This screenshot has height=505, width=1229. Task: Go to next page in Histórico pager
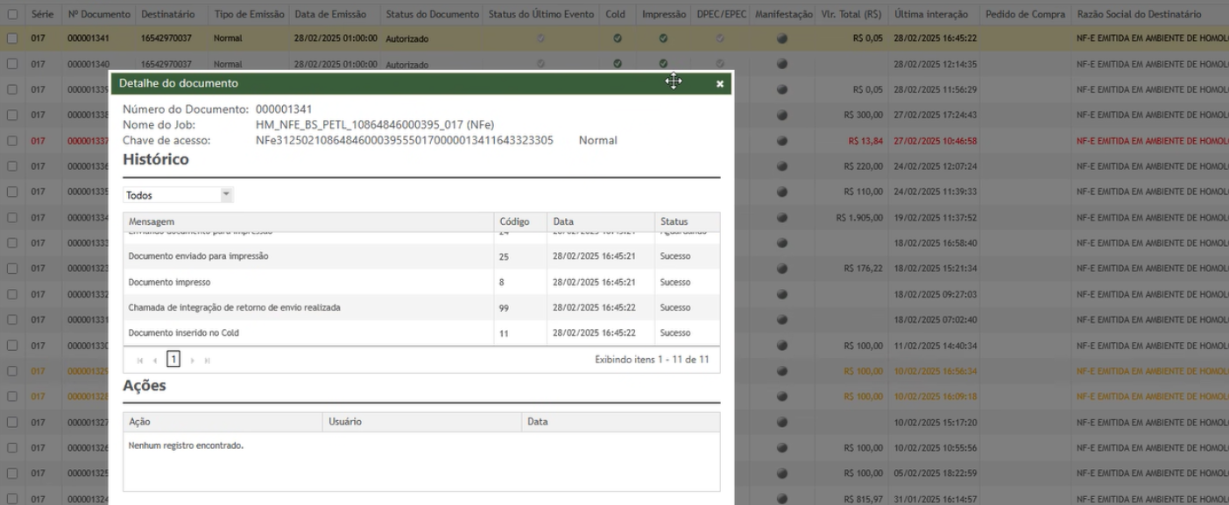click(x=193, y=360)
